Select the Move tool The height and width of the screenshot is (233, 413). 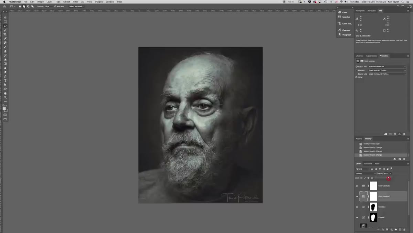click(5, 18)
